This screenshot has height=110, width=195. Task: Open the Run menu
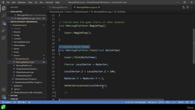41,2
